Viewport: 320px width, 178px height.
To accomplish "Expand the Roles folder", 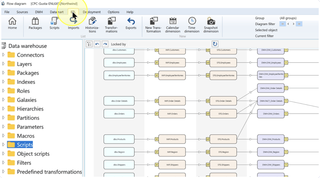I will 4,91.
